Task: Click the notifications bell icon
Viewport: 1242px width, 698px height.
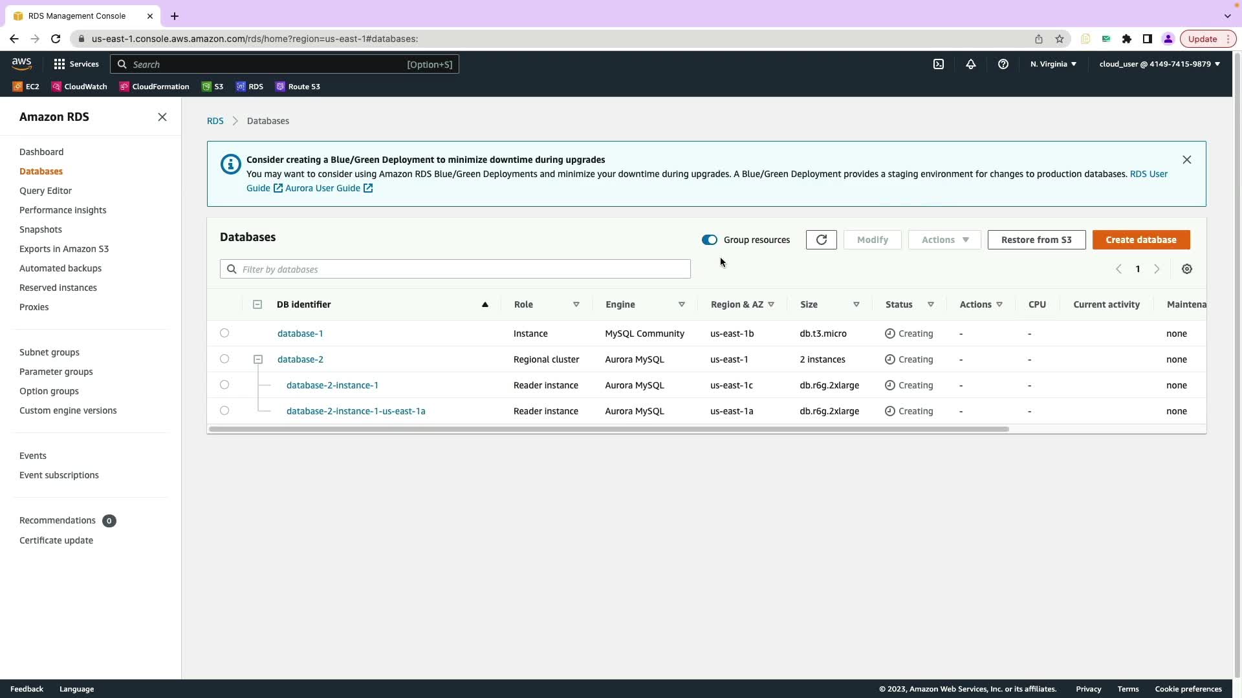Action: [x=971, y=64]
